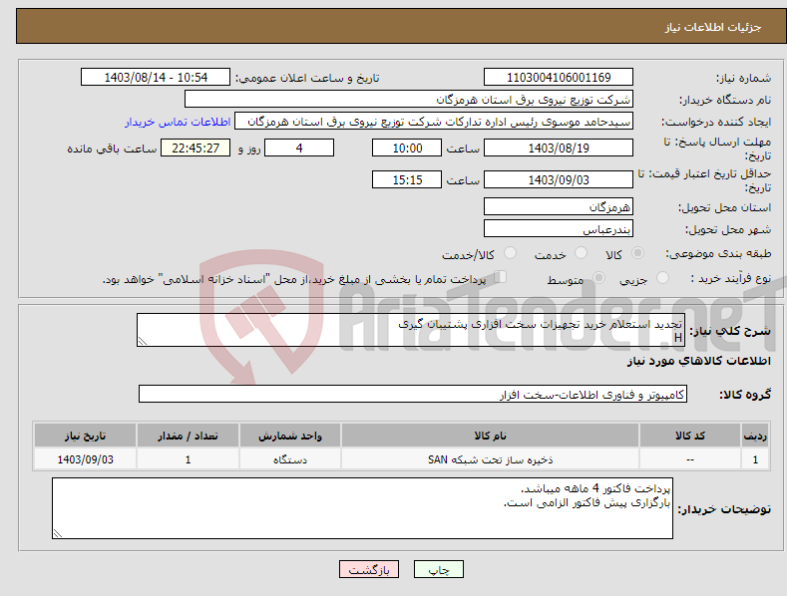The image size is (787, 596).
Task: Click the resize handle of description text area
Action: coord(143,341)
